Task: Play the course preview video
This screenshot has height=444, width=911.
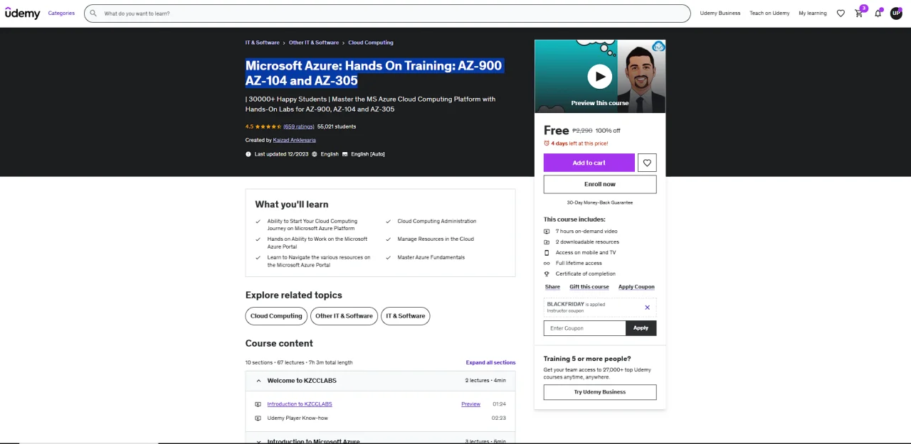Action: click(600, 76)
